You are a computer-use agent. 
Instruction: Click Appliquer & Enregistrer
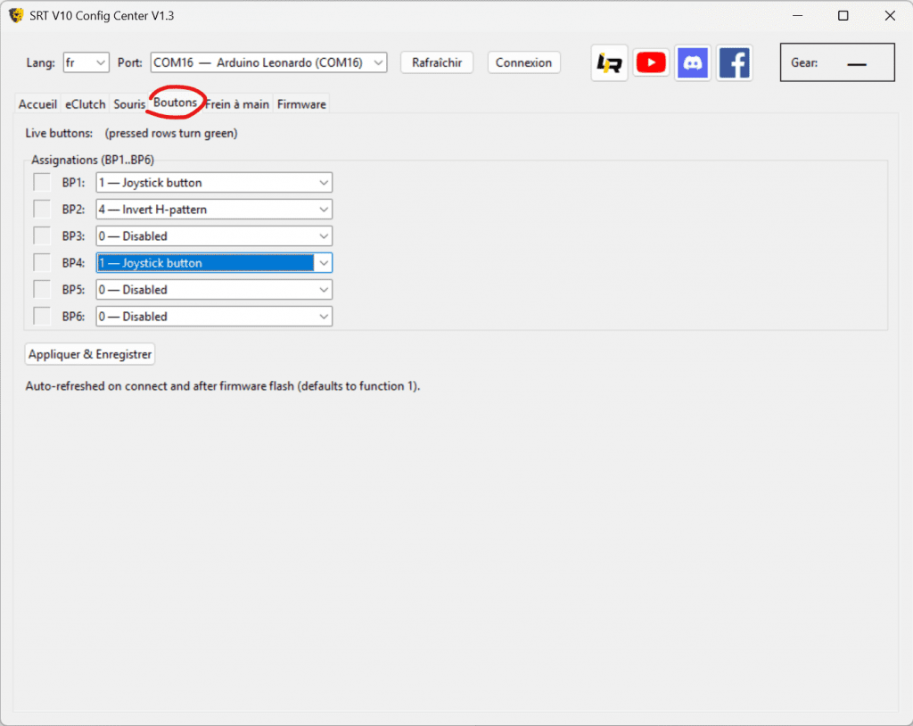[91, 354]
